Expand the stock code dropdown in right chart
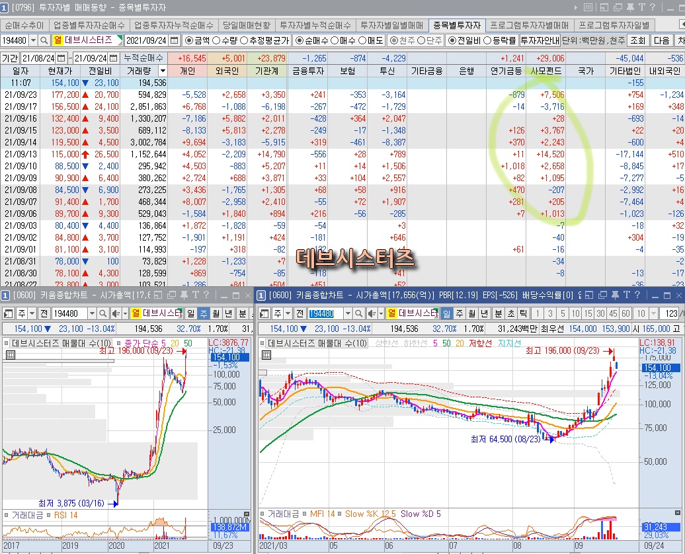 [348, 313]
